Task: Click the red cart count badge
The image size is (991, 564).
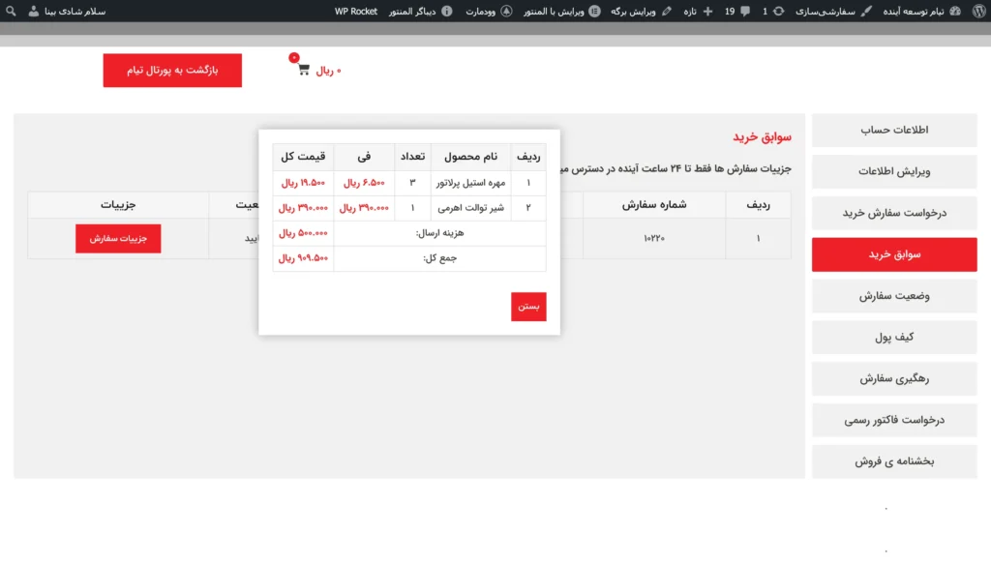Action: coord(294,57)
